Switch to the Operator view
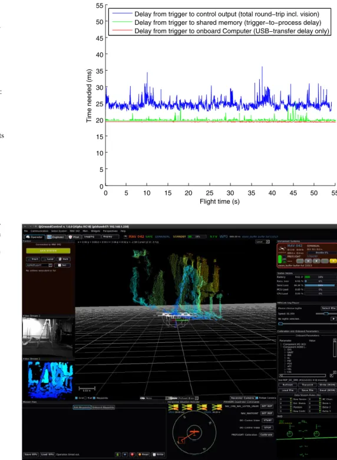The width and height of the screenshot is (337, 460). click(34, 237)
